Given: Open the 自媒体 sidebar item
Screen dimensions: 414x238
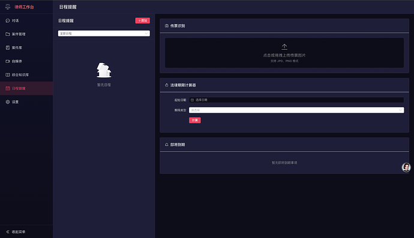Looking at the screenshot, I should (x=26, y=61).
